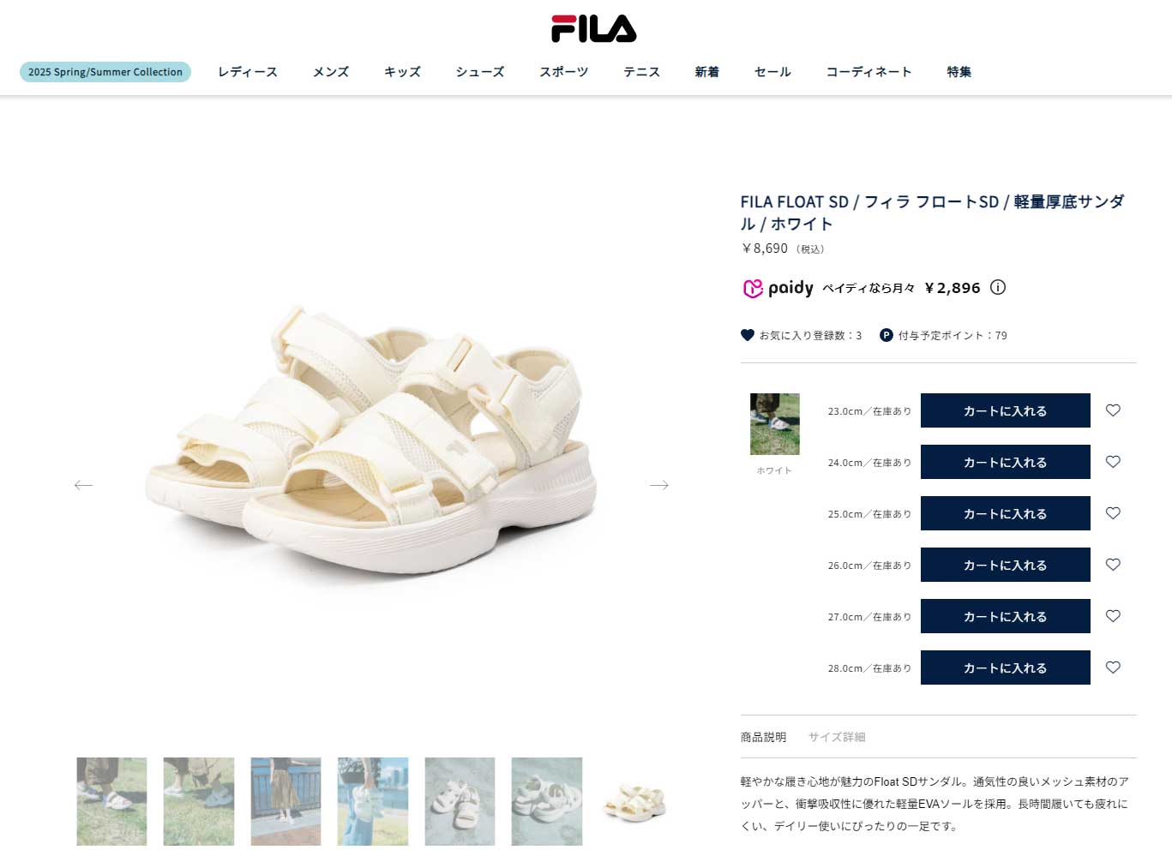Add 27.0cm size to cart
This screenshot has height=856, width=1172.
(x=1006, y=616)
